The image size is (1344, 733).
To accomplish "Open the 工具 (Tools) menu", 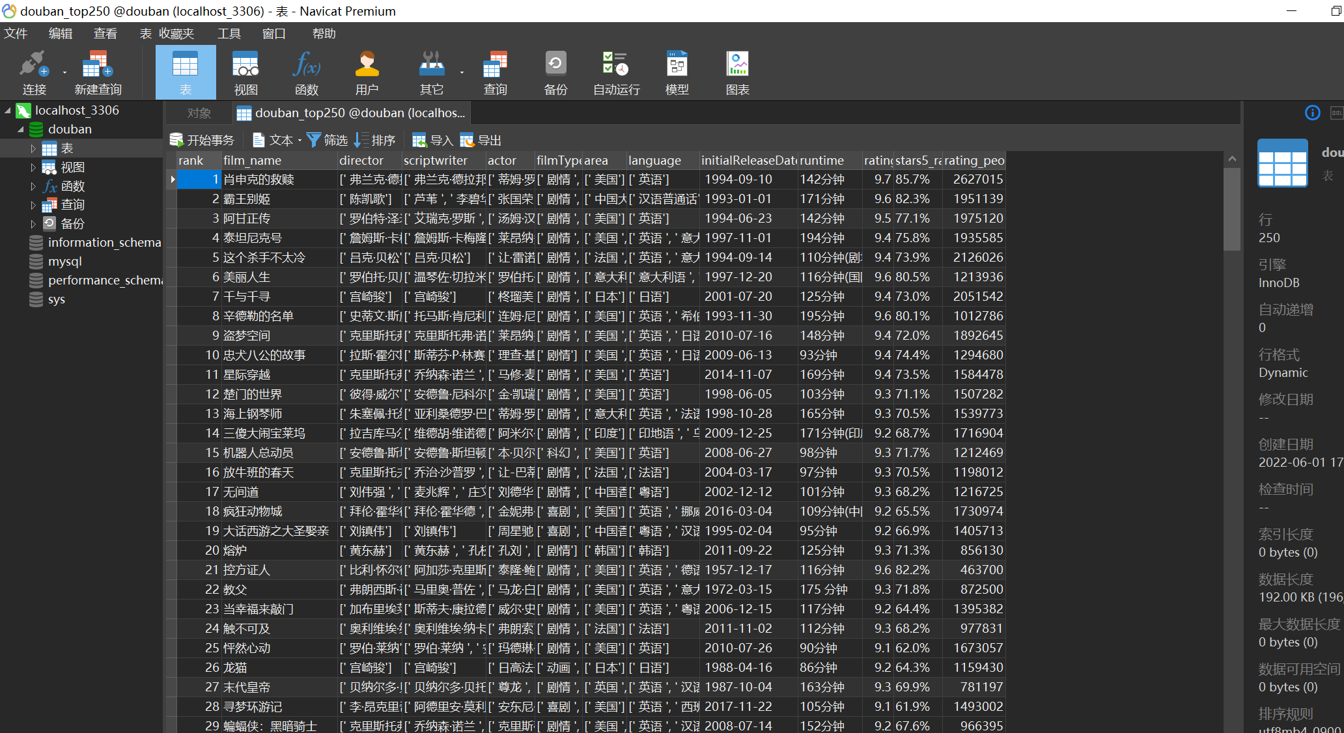I will click(x=229, y=33).
